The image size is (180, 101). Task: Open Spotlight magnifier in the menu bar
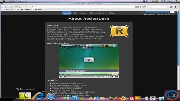coord(176,1)
